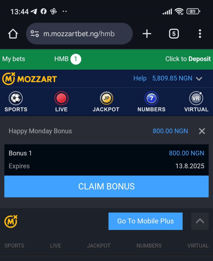
Task: Tap the browser home icon
Action: point(13,34)
